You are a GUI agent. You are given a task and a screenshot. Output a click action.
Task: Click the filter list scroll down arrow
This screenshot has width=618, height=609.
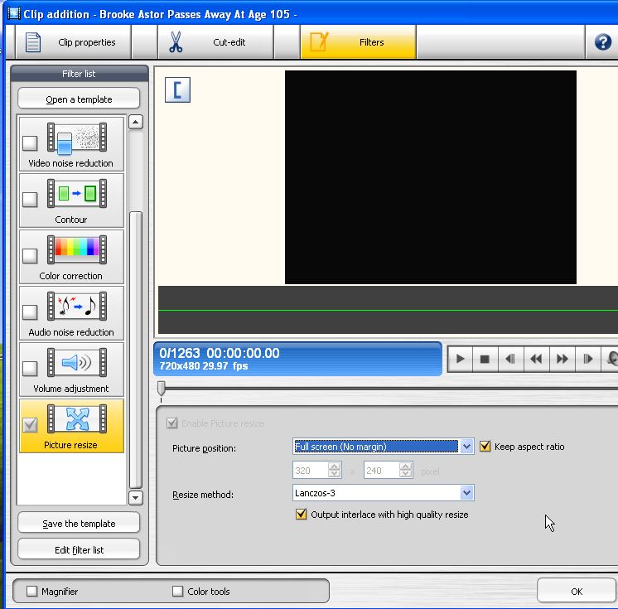point(136,497)
